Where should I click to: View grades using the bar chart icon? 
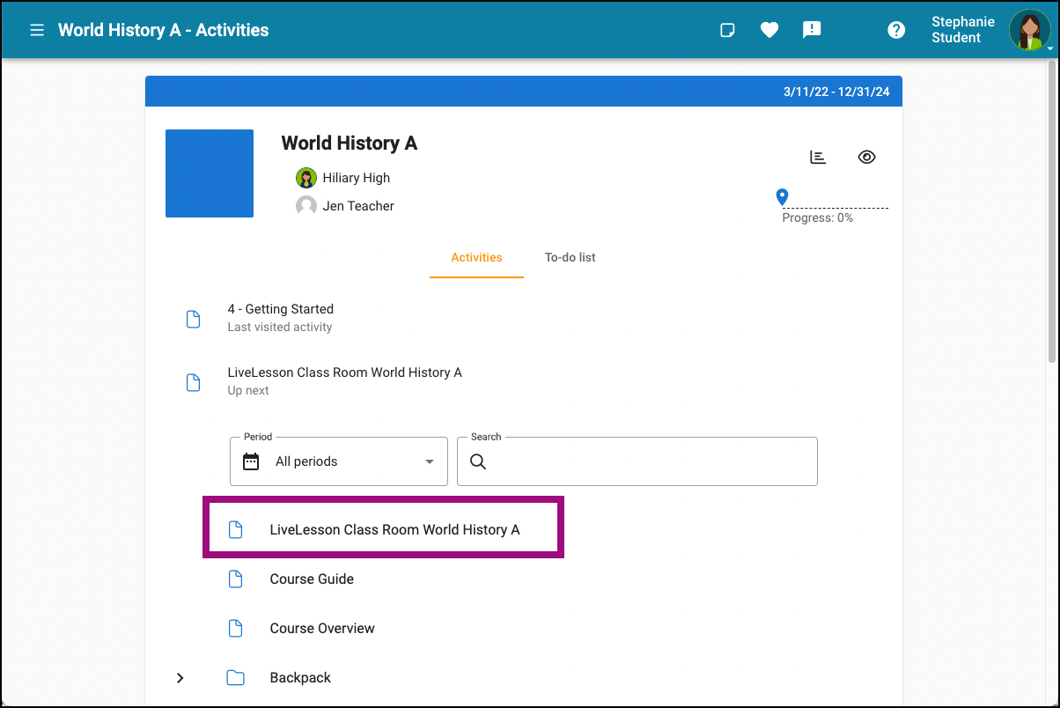[818, 157]
